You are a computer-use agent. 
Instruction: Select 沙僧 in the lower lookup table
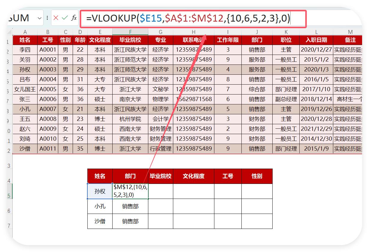coord(100,221)
